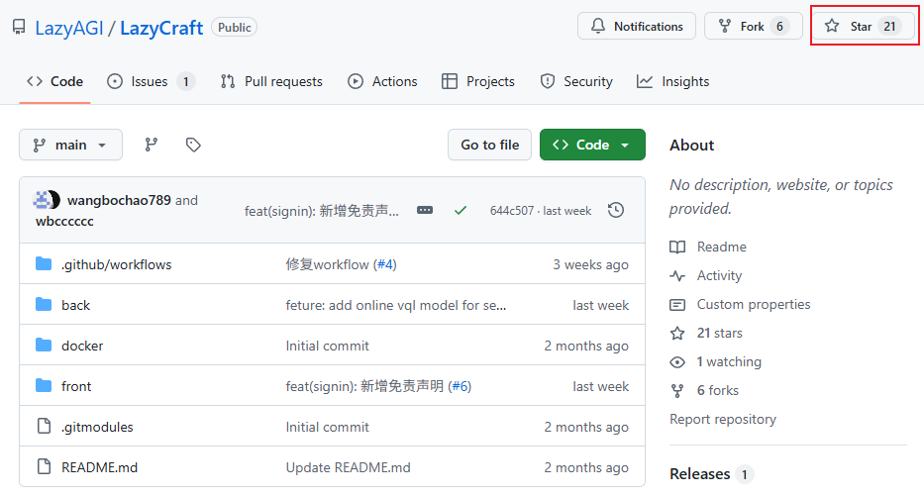
Task: Open the .github/workflows folder
Action: 117,265
